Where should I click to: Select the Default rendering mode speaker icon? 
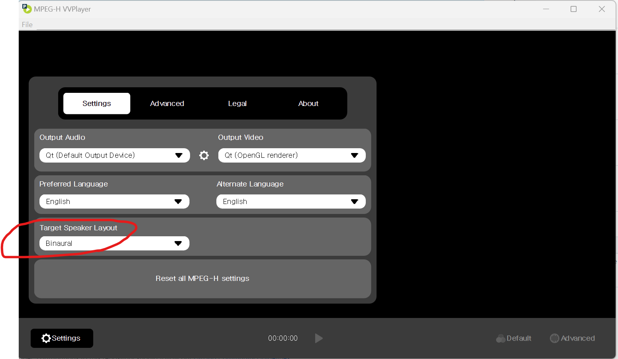click(x=501, y=338)
